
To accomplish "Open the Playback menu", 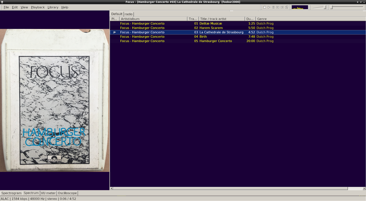I will tap(38, 7).
